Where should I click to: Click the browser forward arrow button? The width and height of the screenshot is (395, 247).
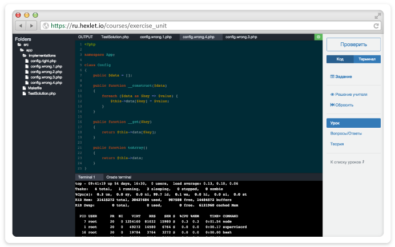[x=32, y=26]
